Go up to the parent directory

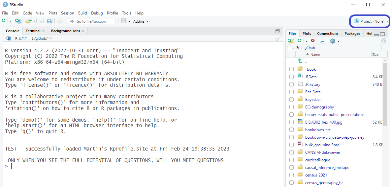[300, 61]
